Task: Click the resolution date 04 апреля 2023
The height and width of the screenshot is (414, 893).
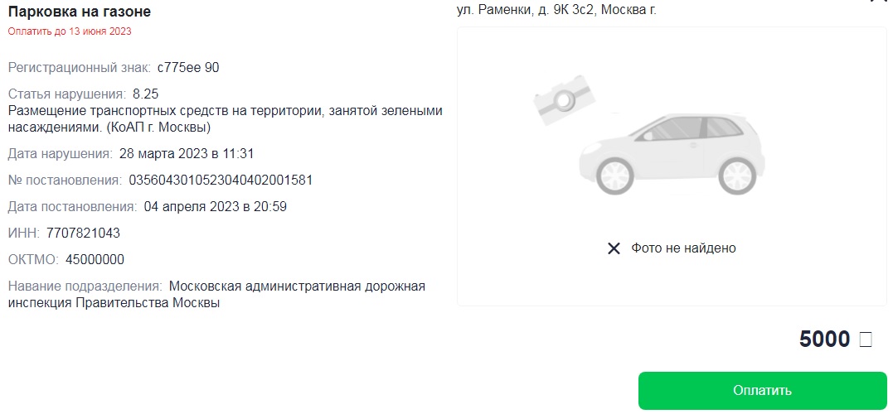Action: [215, 206]
